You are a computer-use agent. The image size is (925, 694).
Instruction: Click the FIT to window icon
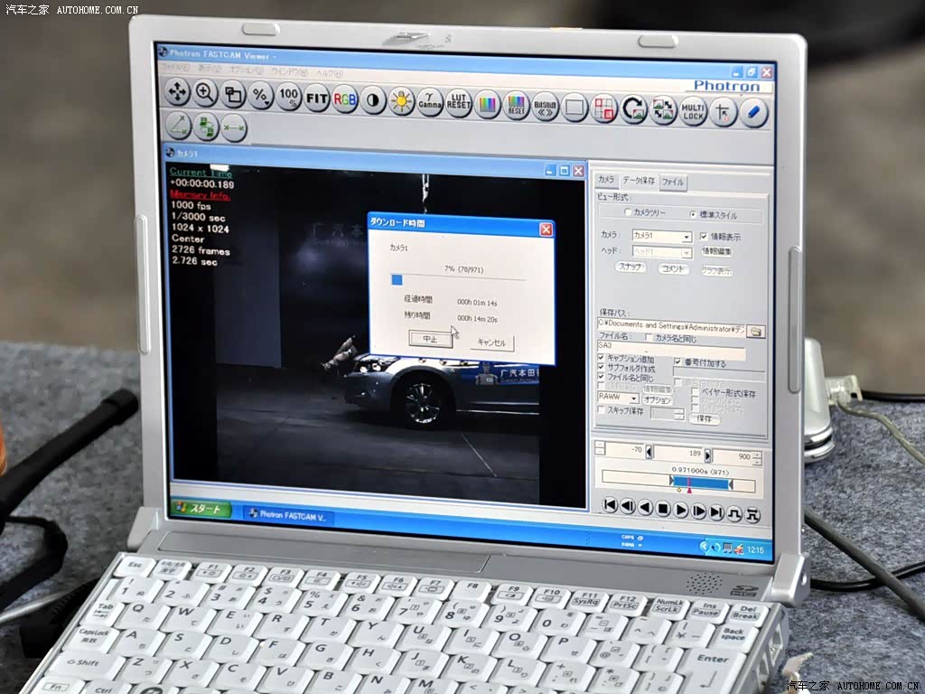point(316,98)
